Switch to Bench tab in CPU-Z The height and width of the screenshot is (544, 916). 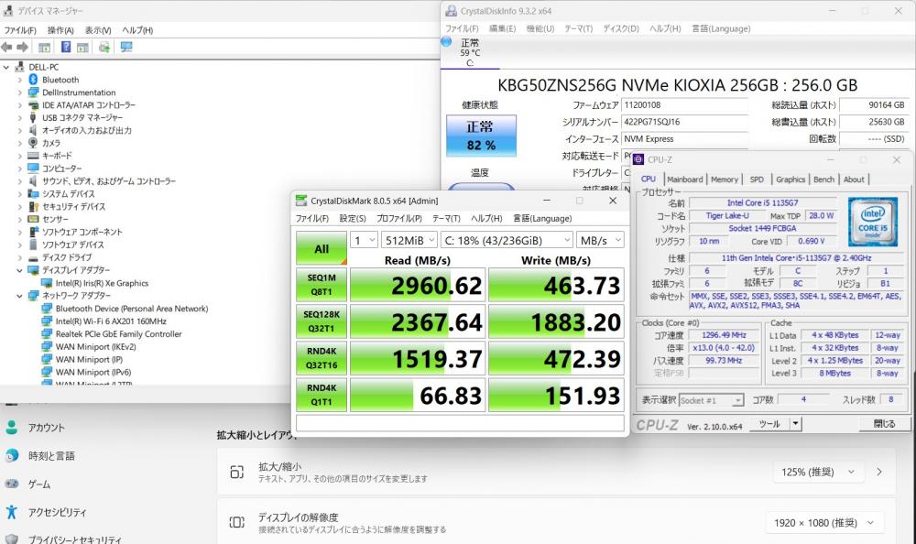823,180
